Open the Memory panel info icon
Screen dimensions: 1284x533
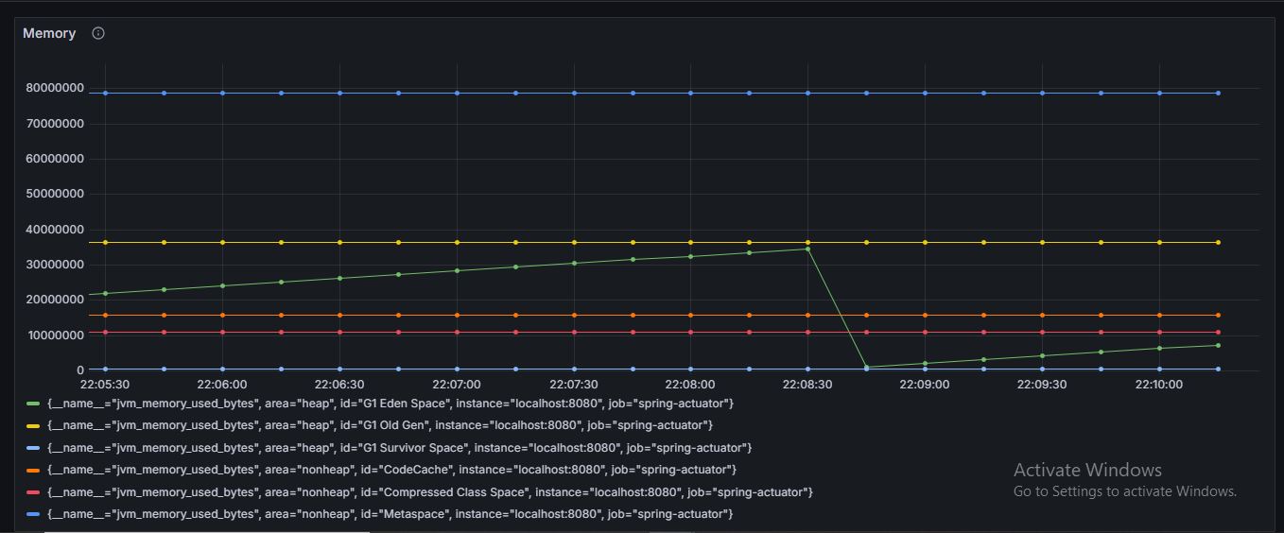click(x=98, y=33)
